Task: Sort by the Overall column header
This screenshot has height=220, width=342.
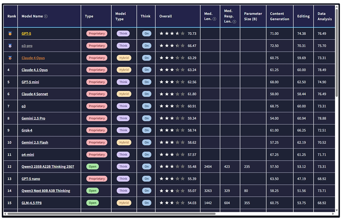Action: (x=166, y=16)
